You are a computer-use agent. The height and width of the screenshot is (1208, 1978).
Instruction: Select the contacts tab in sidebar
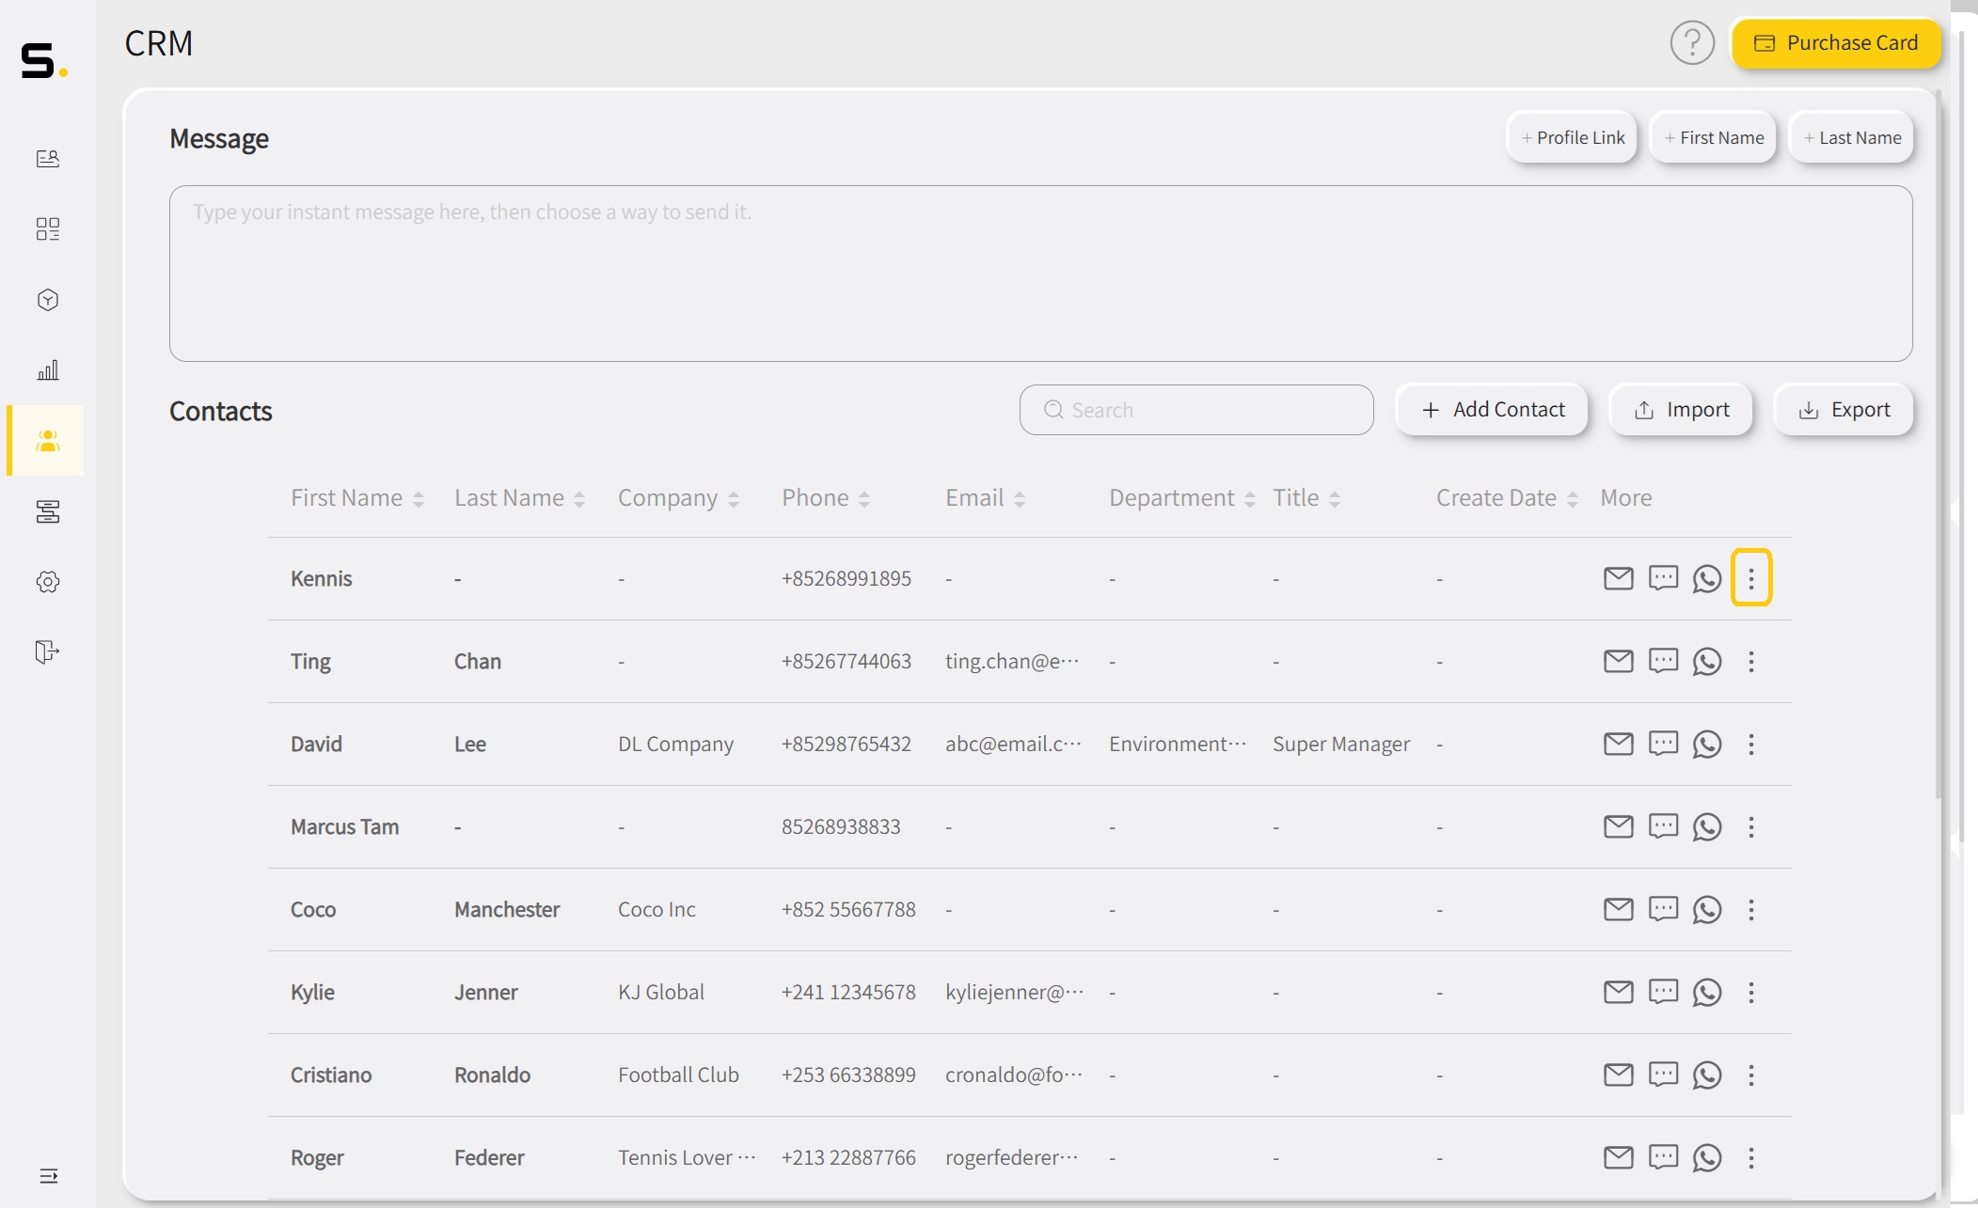click(48, 441)
